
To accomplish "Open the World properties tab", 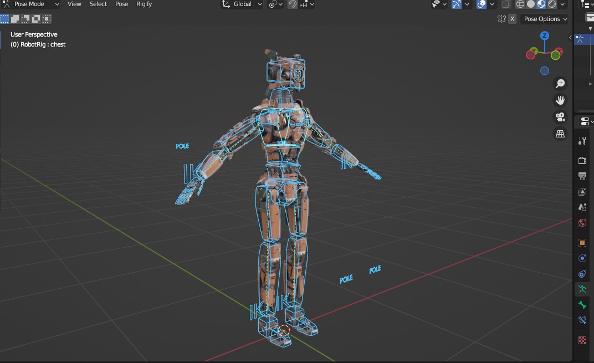I will point(582,223).
